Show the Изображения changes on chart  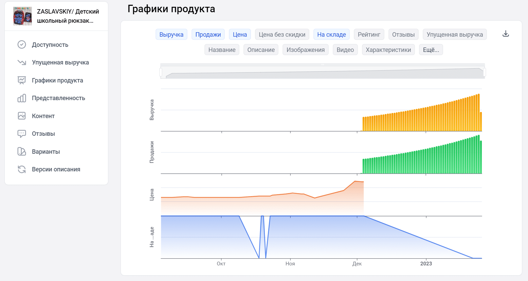coord(305,50)
